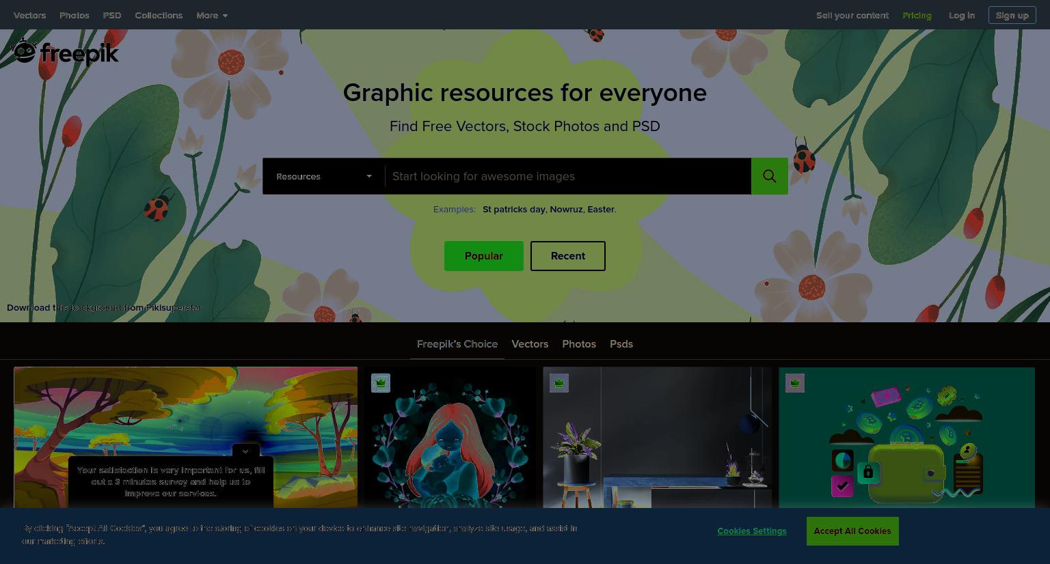Click the Easter example search
This screenshot has height=564, width=1050.
601,210
